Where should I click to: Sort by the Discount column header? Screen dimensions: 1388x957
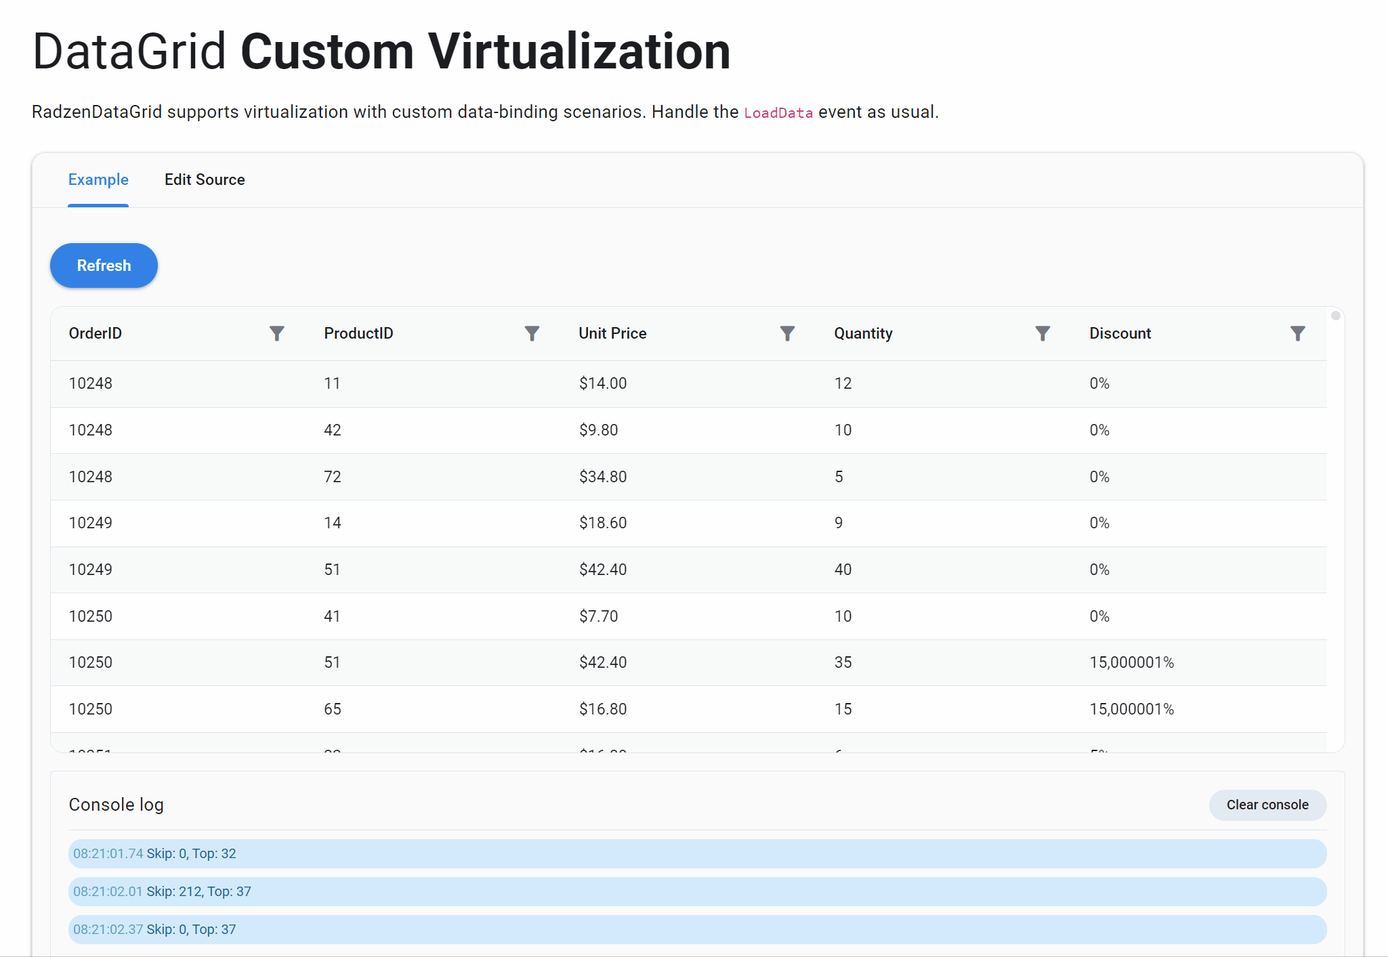click(1120, 333)
